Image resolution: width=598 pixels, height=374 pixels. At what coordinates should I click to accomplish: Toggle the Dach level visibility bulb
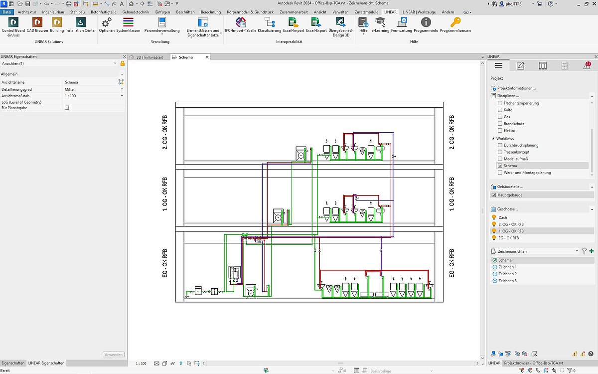(494, 217)
